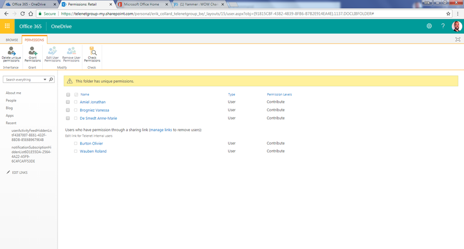Check the checkbox beside Wauben Roland

(x=76, y=151)
